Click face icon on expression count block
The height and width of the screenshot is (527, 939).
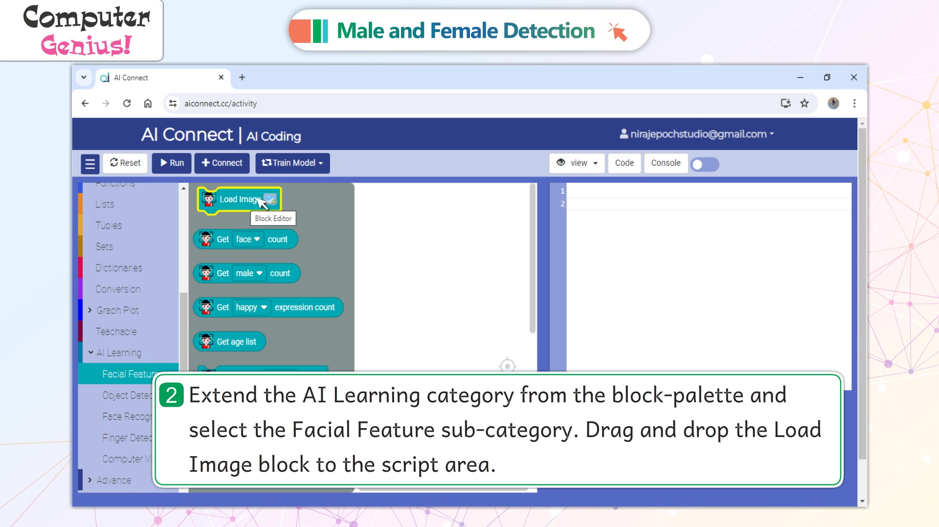click(x=206, y=307)
